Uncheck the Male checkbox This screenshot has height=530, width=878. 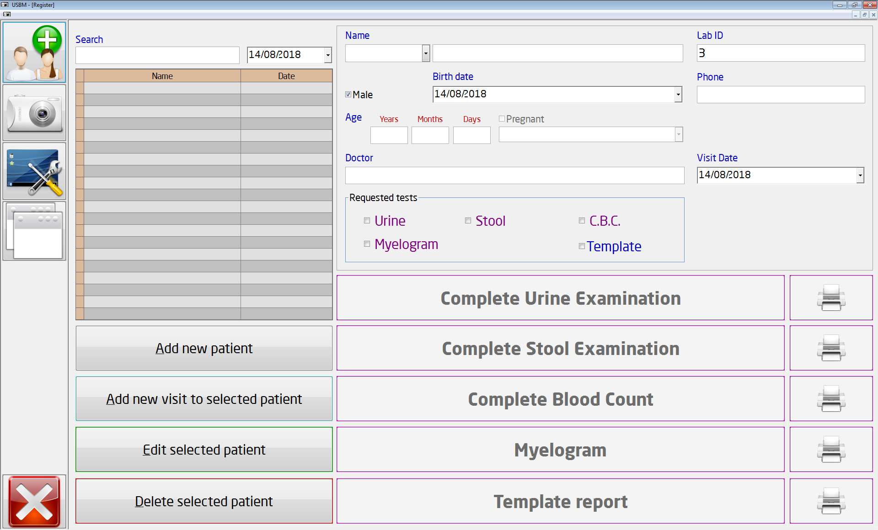coord(348,95)
